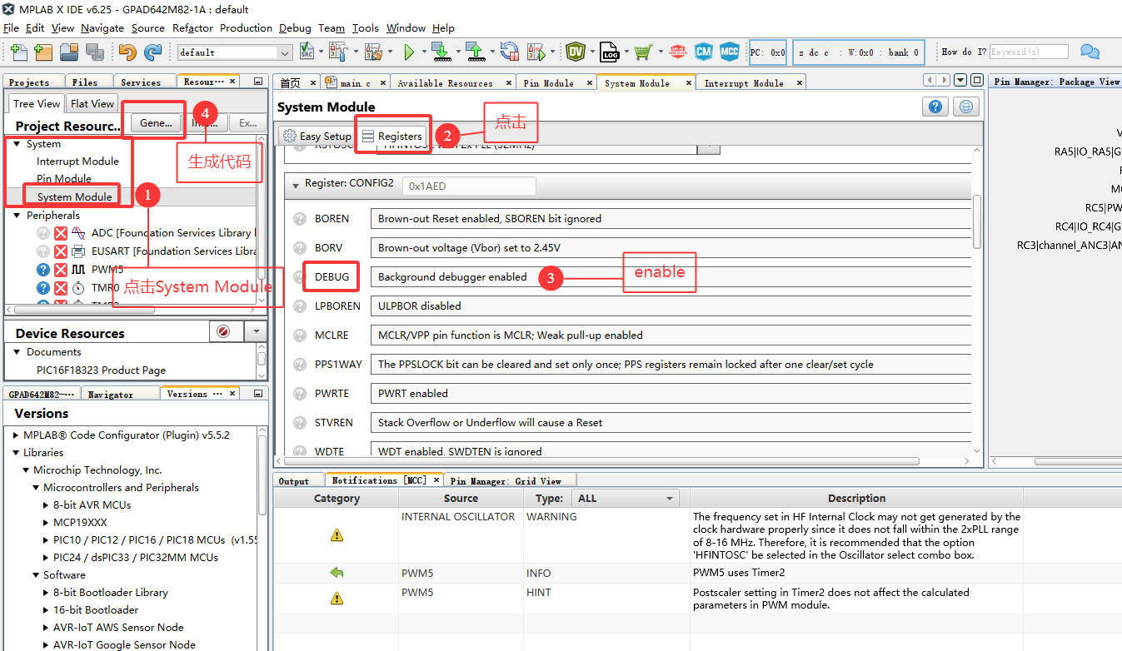The height and width of the screenshot is (651, 1122).
Task: Collapse the Peripherals tree node
Action: click(x=17, y=215)
